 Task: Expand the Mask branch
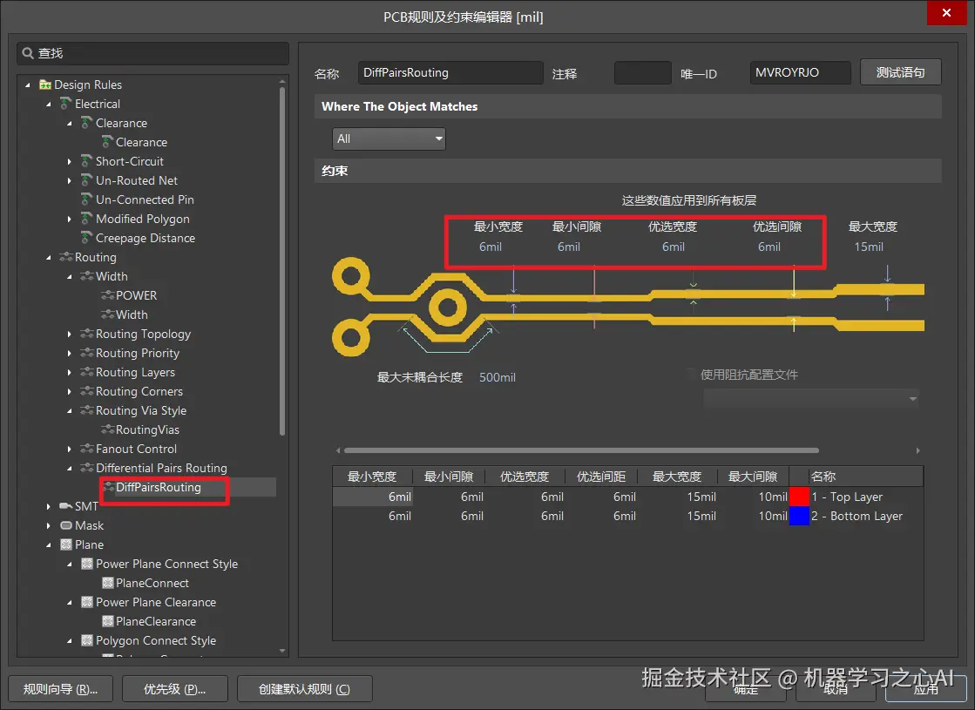[49, 525]
